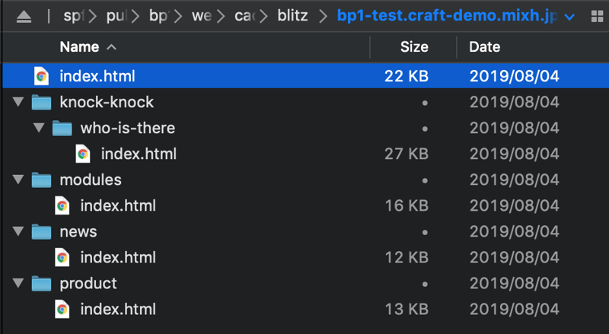The height and width of the screenshot is (334, 609).
Task: Click the who-is-there folder icon
Action: [62, 128]
